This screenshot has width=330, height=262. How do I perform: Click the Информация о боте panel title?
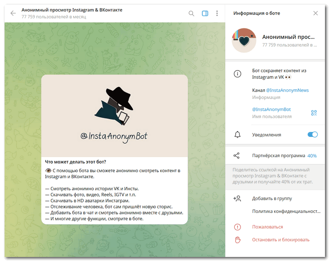(x=257, y=13)
